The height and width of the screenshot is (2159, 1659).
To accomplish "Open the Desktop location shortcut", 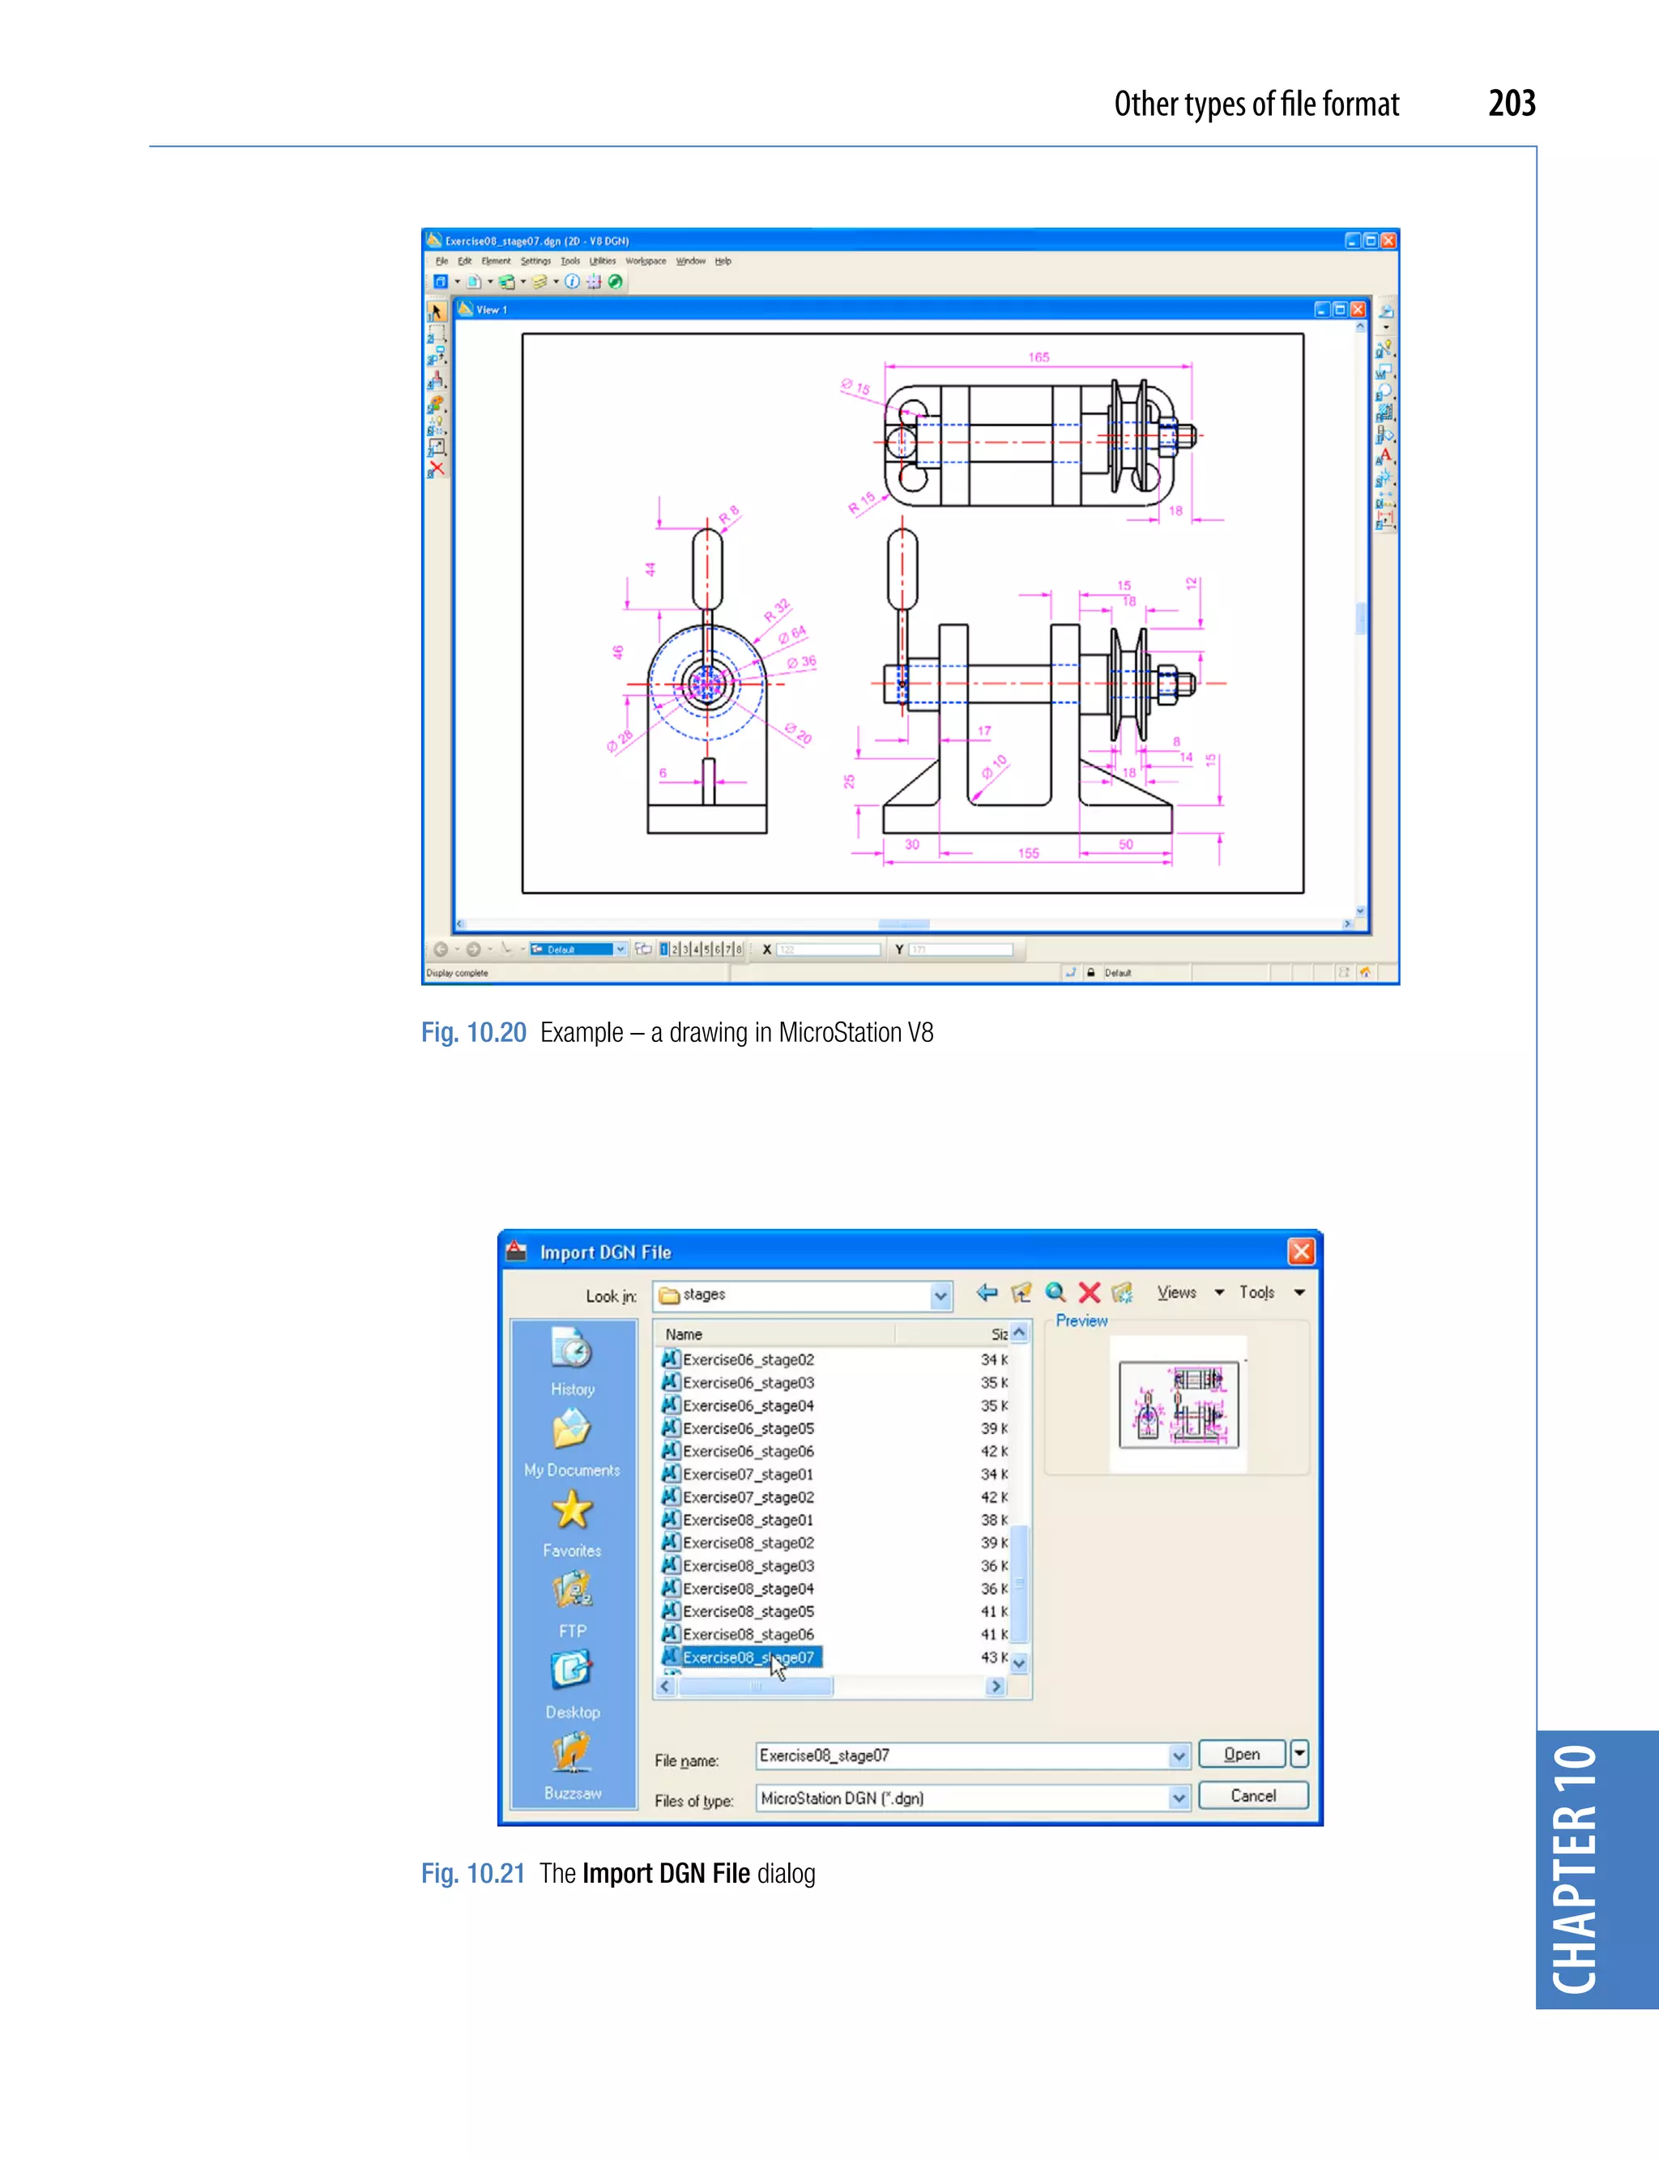I will (572, 1685).
